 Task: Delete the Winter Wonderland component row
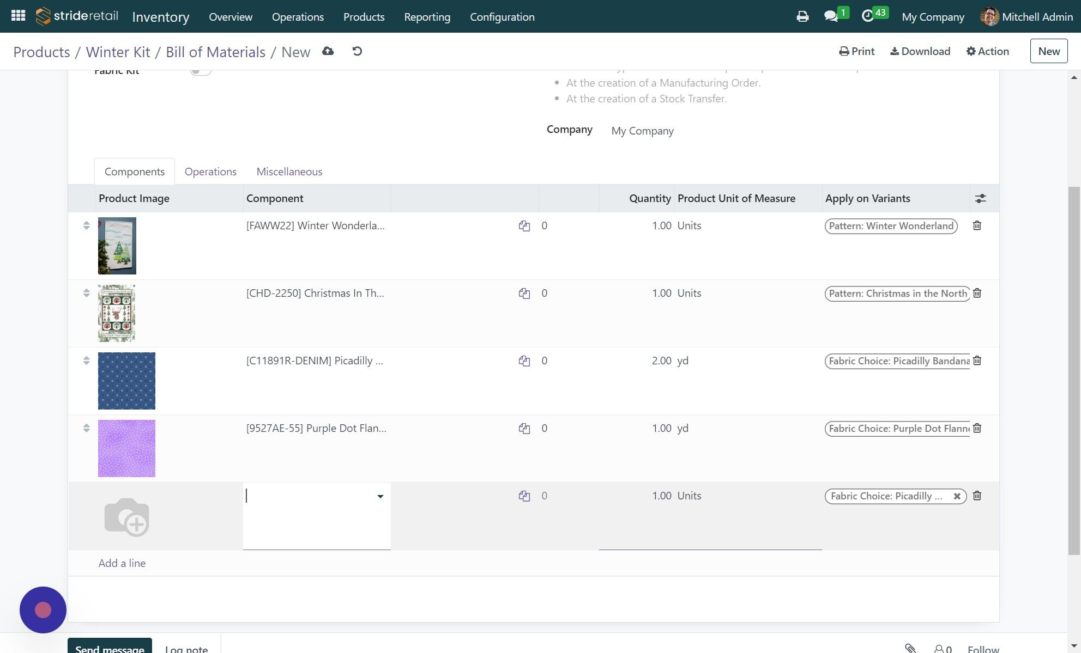[977, 225]
